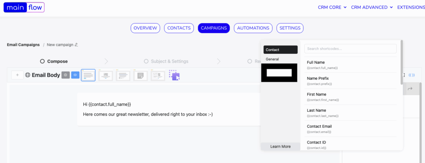Choose the code HTML layout thumbnail
This screenshot has width=425, height=163.
click(x=158, y=75)
